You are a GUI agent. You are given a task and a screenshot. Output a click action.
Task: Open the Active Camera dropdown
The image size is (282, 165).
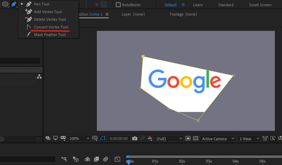tap(218, 139)
